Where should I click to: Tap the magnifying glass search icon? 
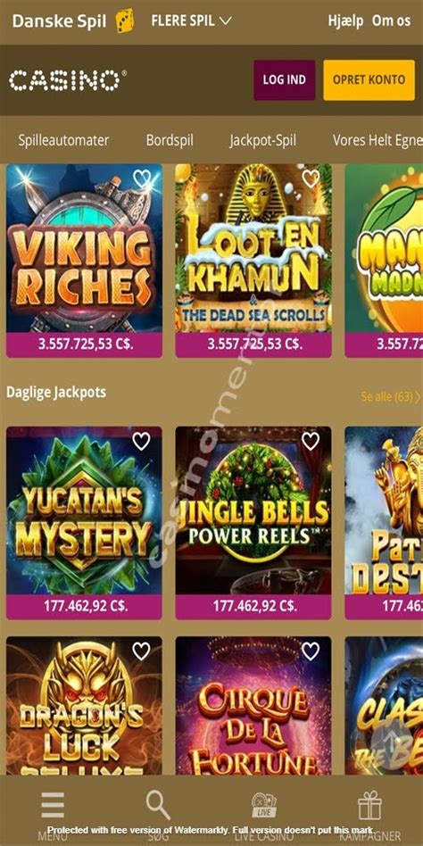pos(158,805)
